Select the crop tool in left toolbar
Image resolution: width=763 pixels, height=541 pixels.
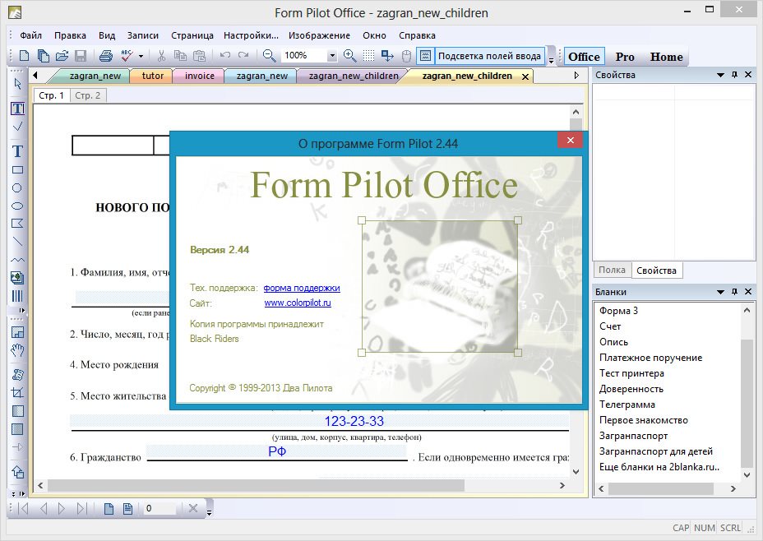click(x=17, y=393)
